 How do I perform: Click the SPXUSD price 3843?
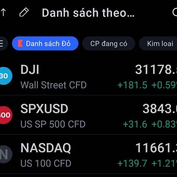[160, 109]
